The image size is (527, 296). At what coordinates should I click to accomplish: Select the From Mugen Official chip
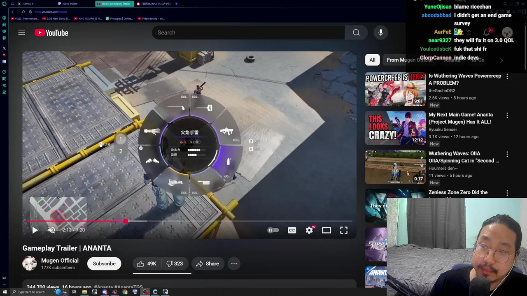point(410,60)
